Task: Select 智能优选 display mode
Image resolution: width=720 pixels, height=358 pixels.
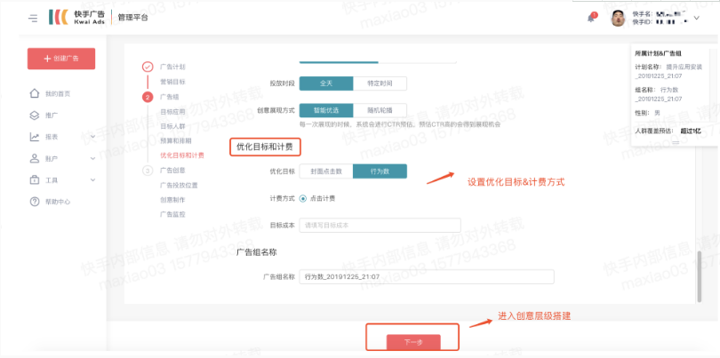Action: 326,110
